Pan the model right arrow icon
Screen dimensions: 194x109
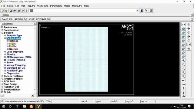coord(183,84)
